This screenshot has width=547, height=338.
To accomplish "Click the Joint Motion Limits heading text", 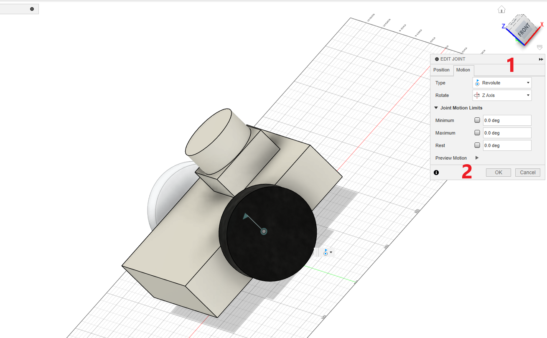I will (x=461, y=108).
